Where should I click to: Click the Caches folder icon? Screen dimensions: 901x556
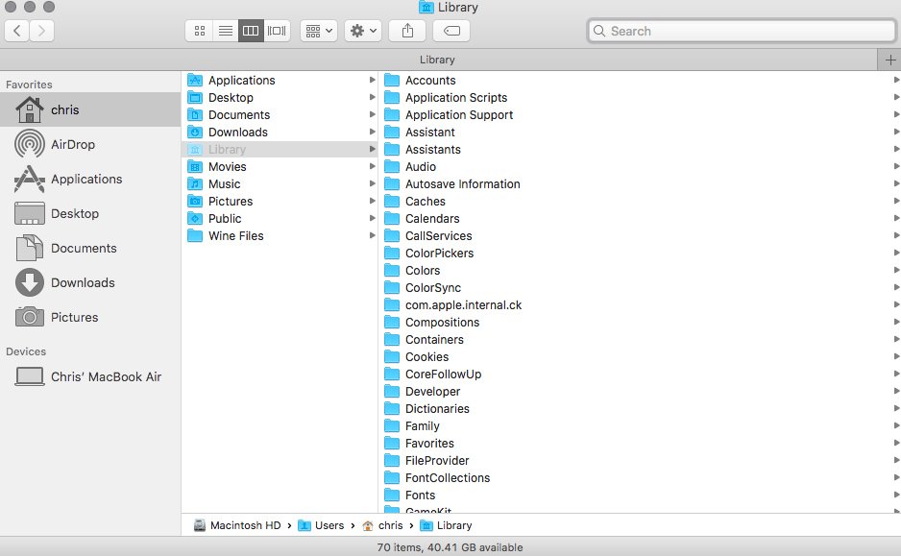[x=392, y=201]
